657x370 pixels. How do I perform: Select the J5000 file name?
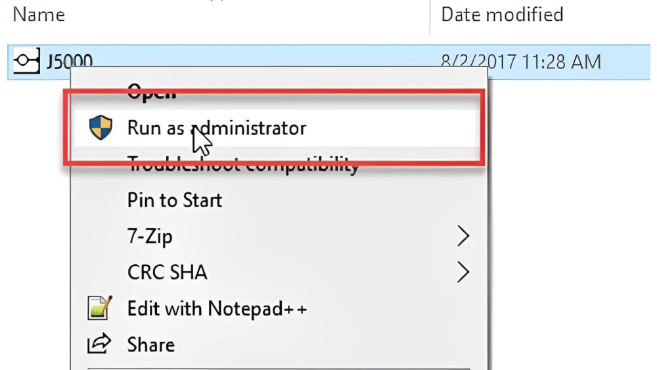click(x=69, y=62)
